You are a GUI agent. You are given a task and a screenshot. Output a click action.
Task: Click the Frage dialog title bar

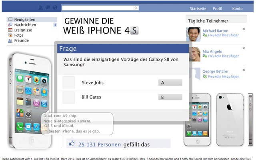[x=123, y=49]
